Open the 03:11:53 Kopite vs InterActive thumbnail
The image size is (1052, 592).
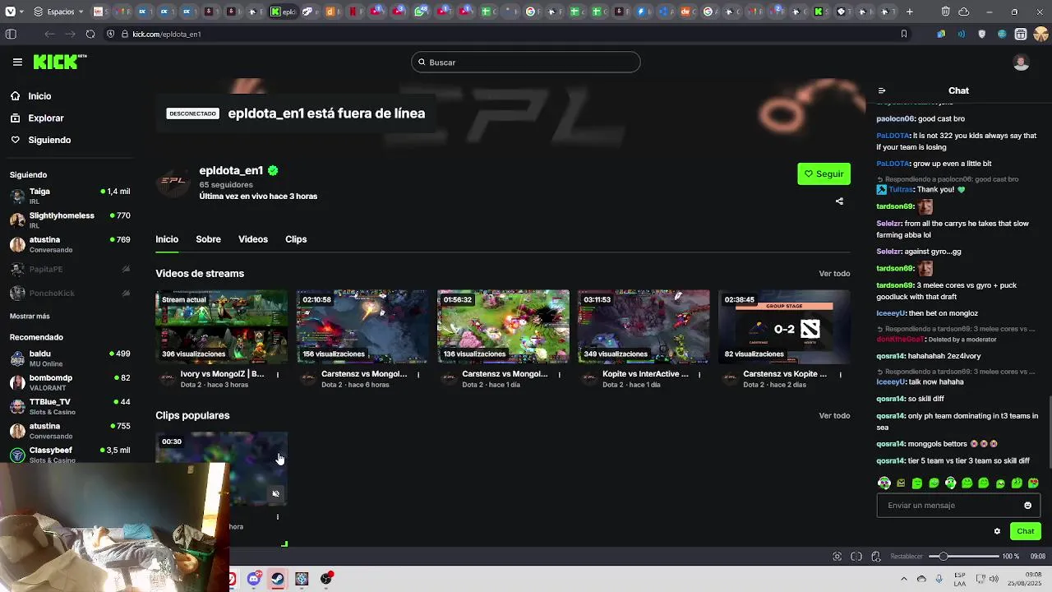(644, 326)
